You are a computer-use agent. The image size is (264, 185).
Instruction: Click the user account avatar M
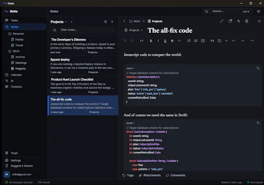coord(7,174)
